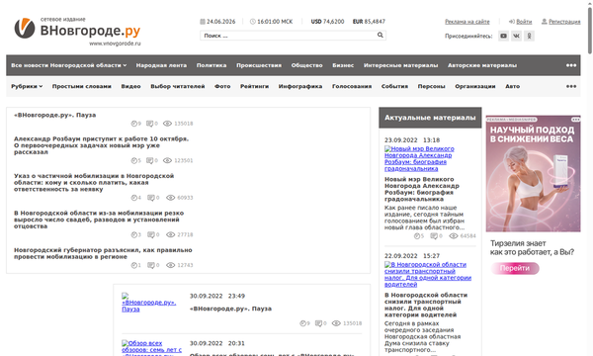Open the Организации section

pos(475,86)
